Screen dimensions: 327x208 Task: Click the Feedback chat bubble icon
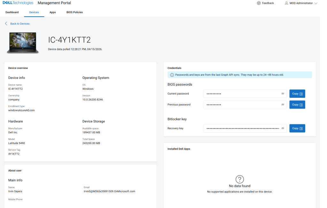click(x=259, y=3)
